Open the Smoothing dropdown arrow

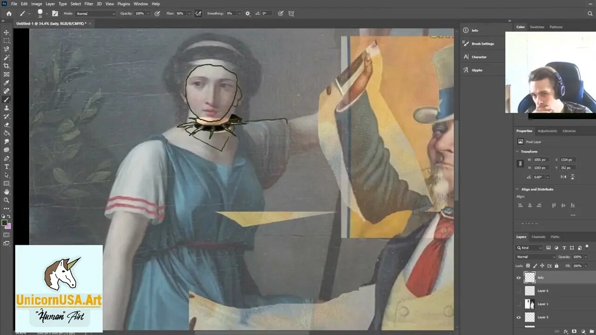tap(240, 13)
